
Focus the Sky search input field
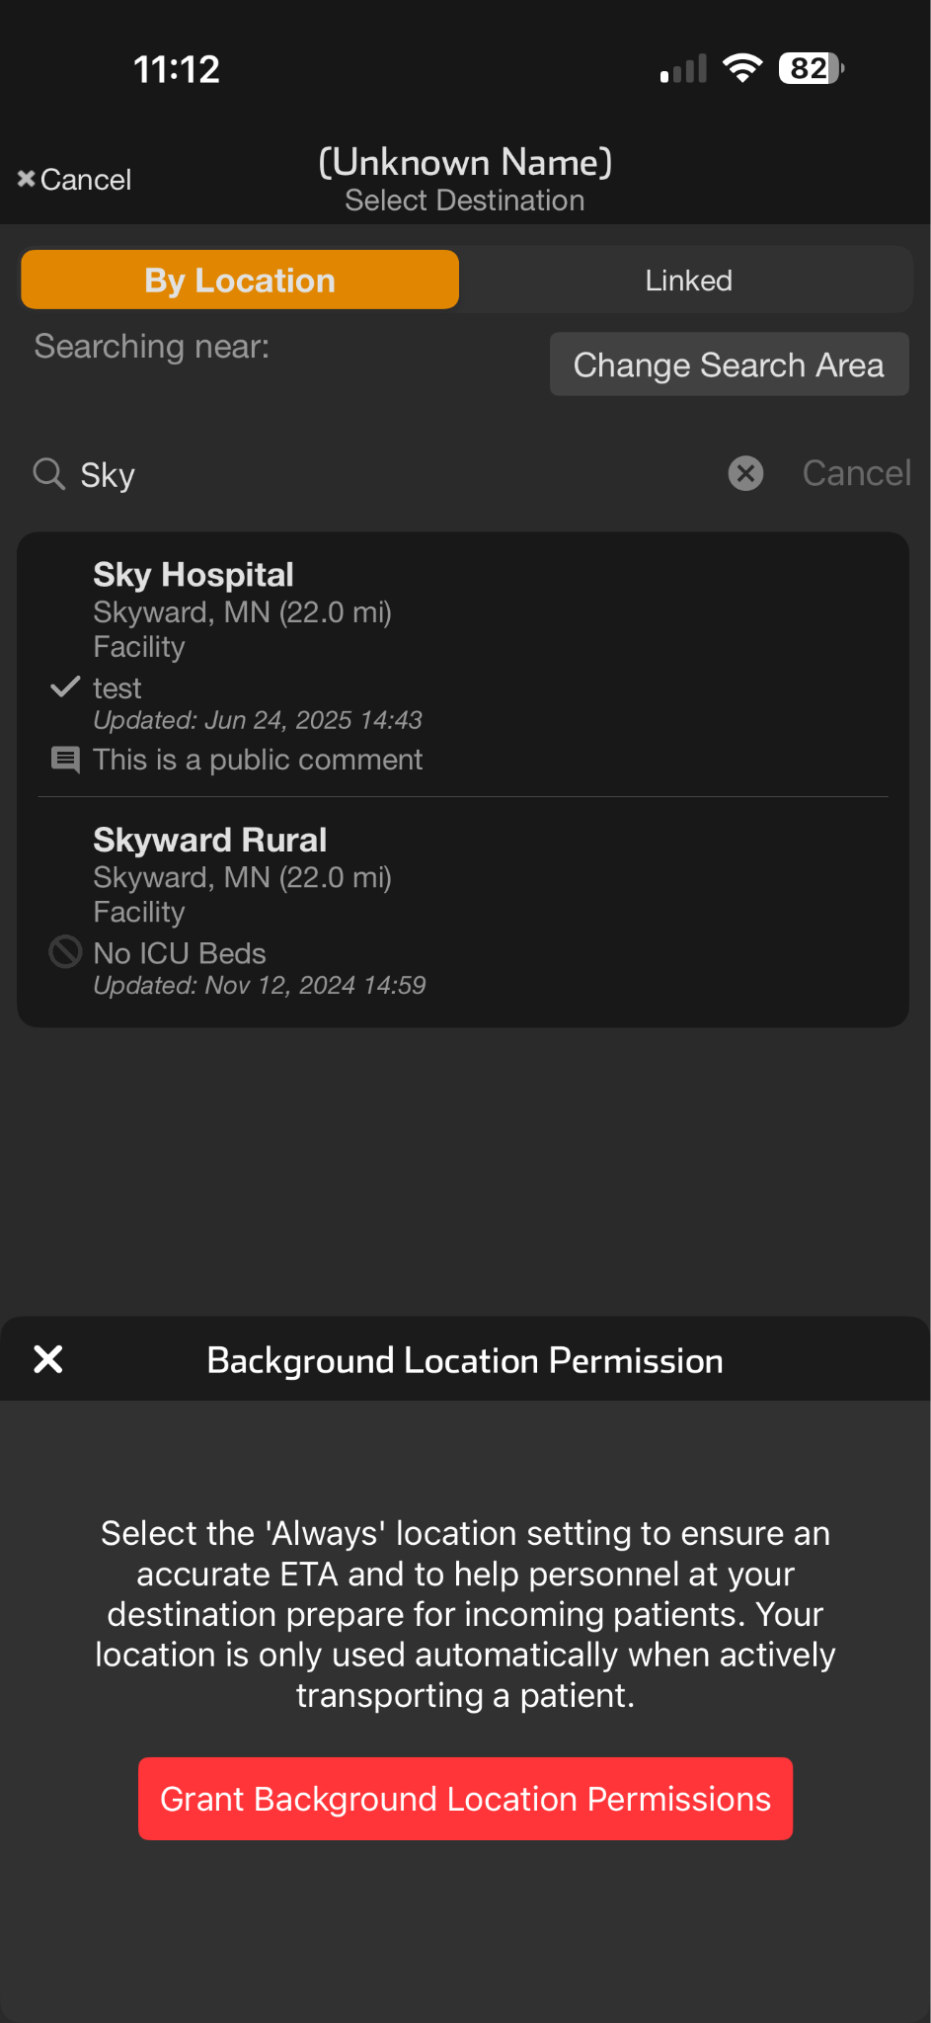click(x=395, y=475)
